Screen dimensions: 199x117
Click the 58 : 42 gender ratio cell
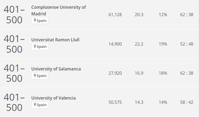(187, 102)
